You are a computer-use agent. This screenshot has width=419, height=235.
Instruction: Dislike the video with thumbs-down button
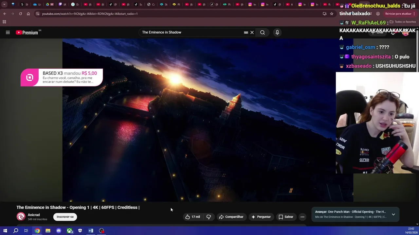(x=209, y=217)
